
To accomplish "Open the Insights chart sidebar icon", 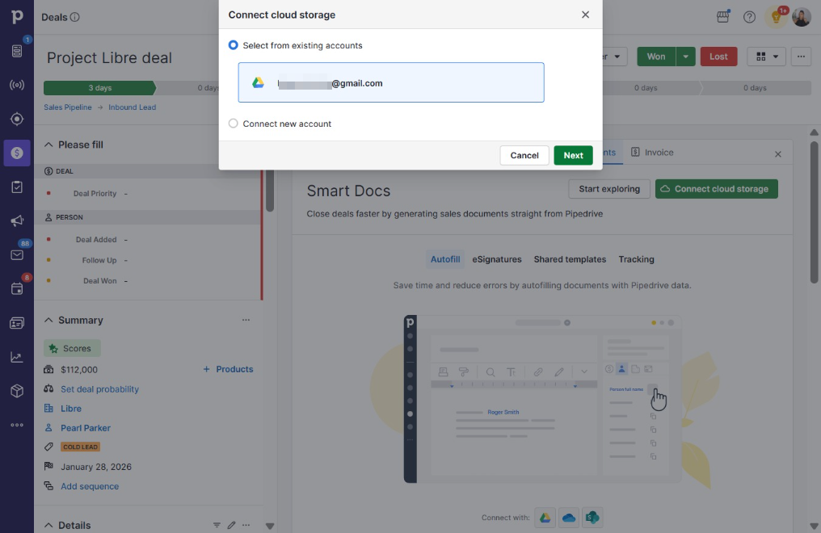I will point(17,357).
